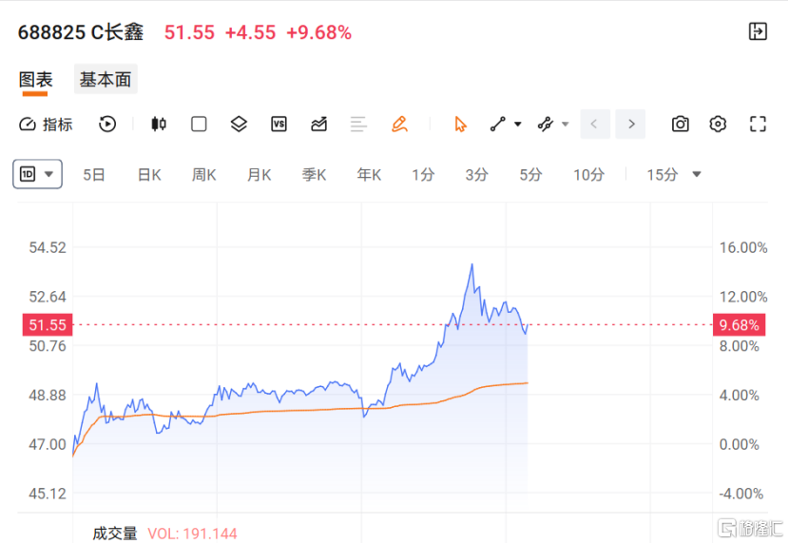Viewport: 789px width, 544px height.
Task: Click the orange pencil drawing tool
Action: tap(399, 124)
